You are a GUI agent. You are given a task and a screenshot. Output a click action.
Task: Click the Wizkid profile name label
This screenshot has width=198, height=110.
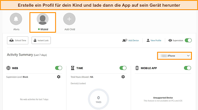(x=44, y=29)
